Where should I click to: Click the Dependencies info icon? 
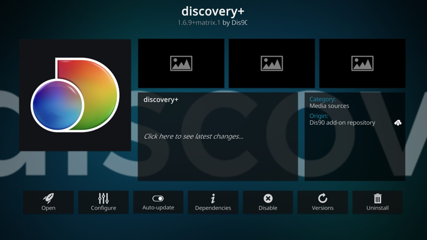(213, 198)
